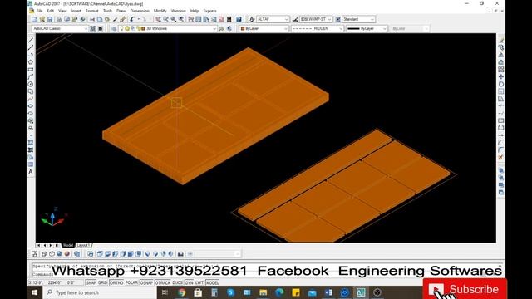Screen dimensions: 532x299
Task: Select the Circle tool in Draw toolbar
Action: click(x=31, y=84)
